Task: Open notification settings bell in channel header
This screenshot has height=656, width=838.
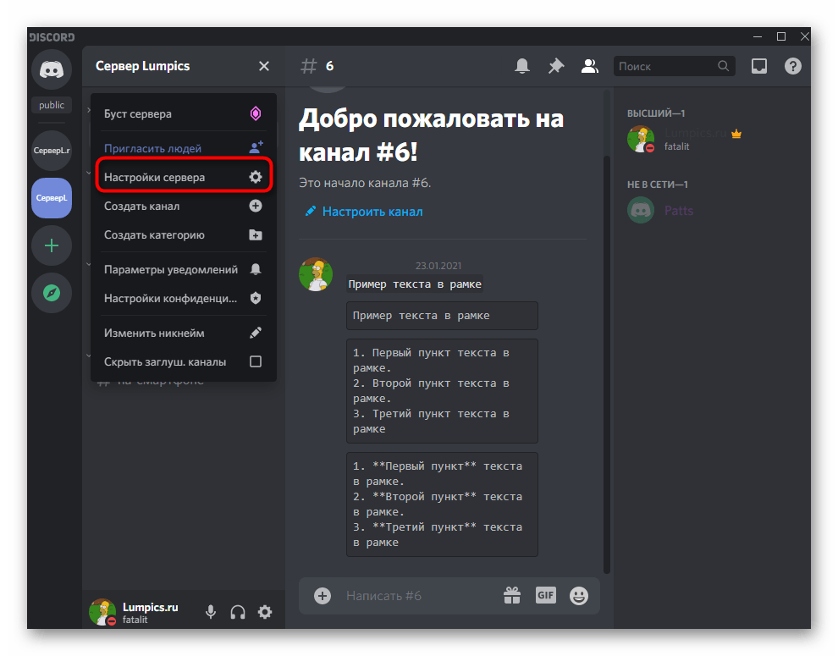Action: tap(522, 66)
